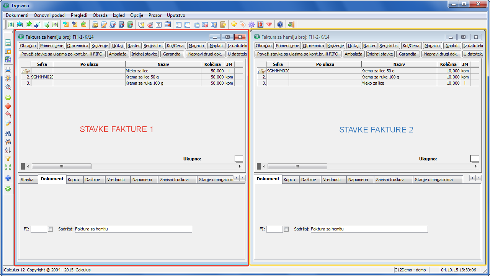Image resolution: width=490 pixels, height=276 pixels.
Task: Switch to Vrednosti tab in invoice FH-1-K/14
Action: (x=116, y=180)
